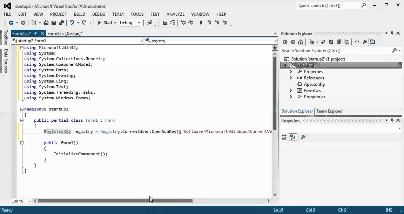Viewport: 404px width, 214px height.
Task: Collapse the using directives block
Action: pyautogui.click(x=22, y=48)
